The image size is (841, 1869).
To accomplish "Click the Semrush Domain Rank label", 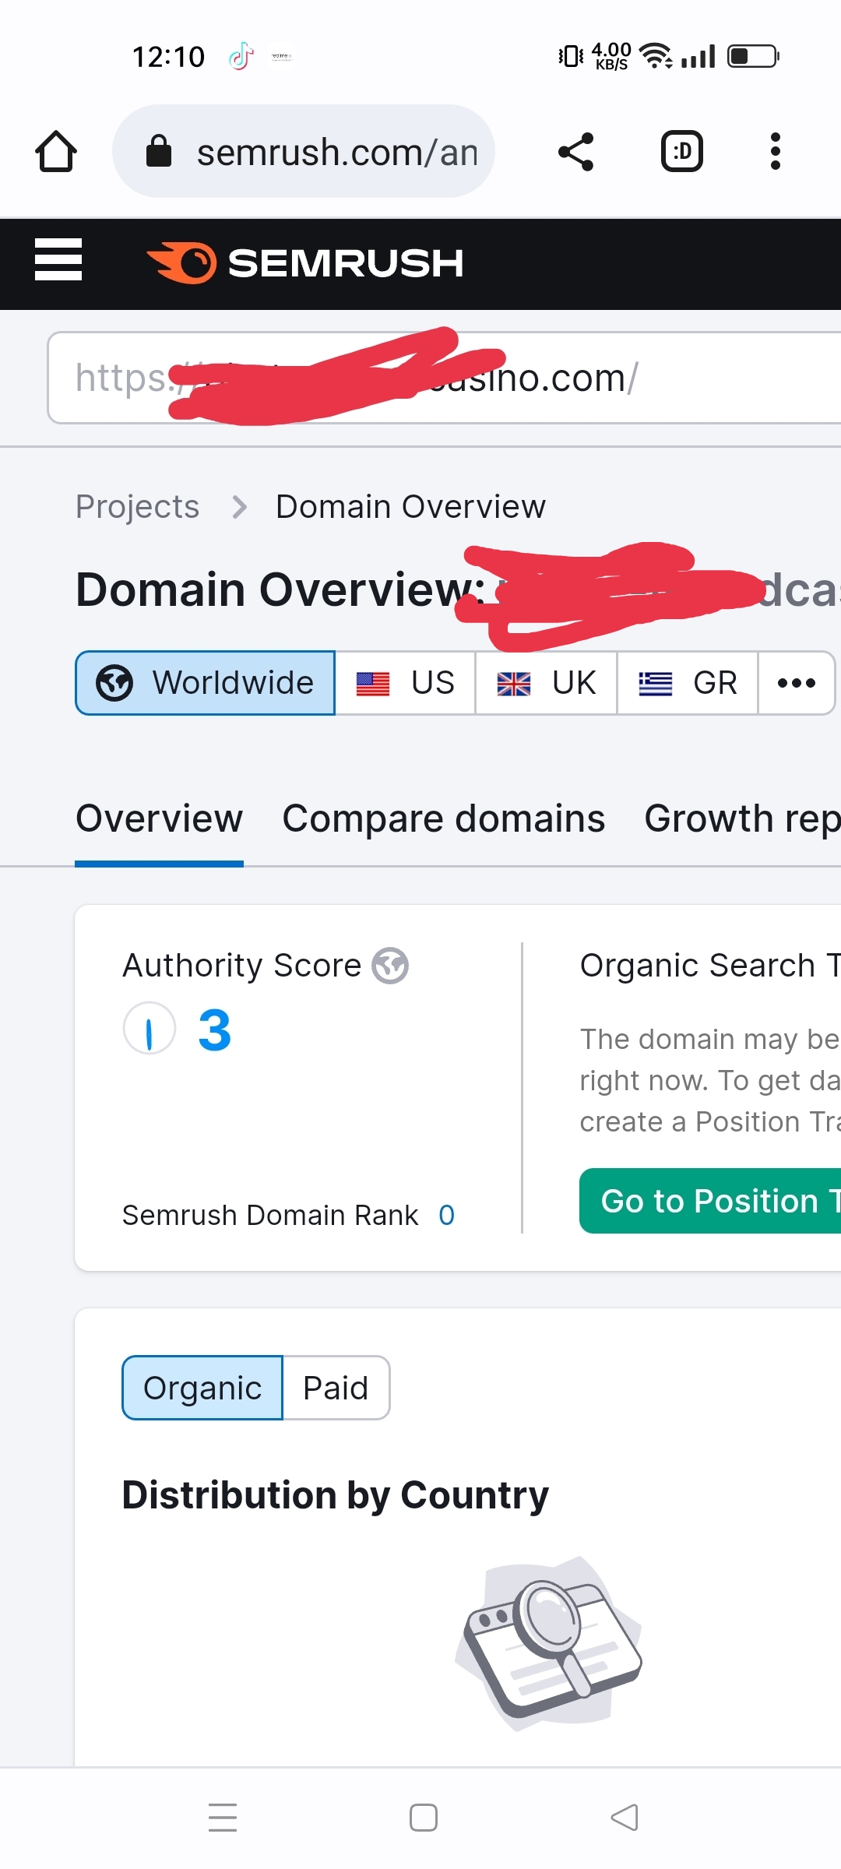I will click(270, 1215).
